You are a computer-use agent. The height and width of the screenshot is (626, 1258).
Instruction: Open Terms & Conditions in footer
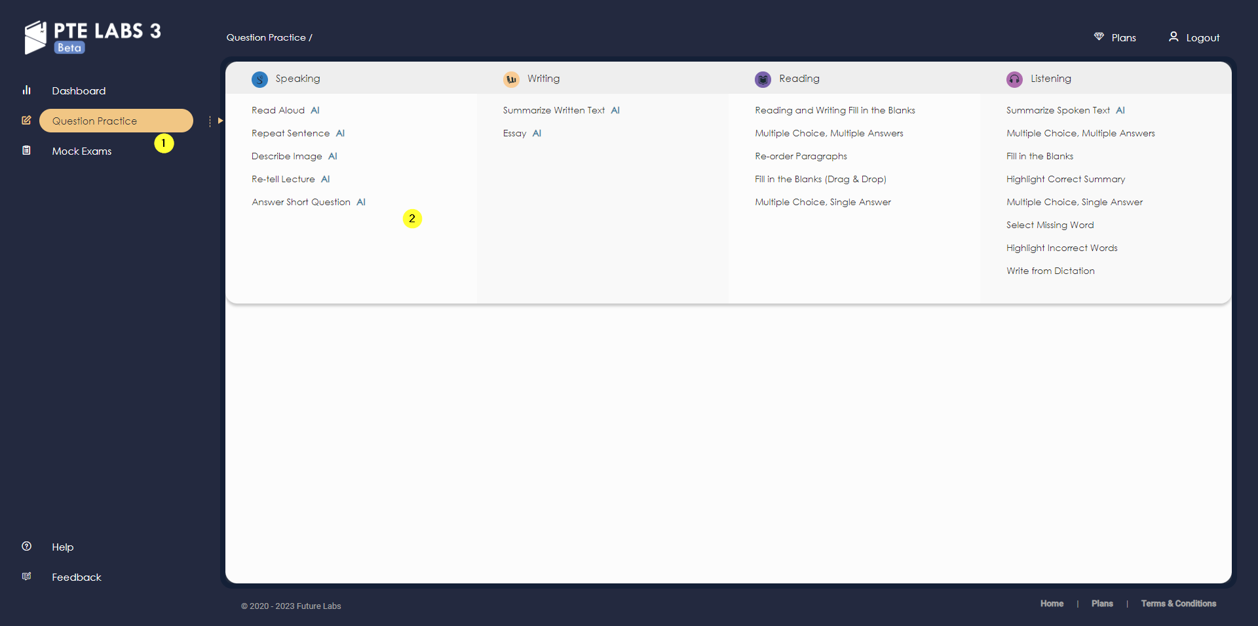[1178, 604]
